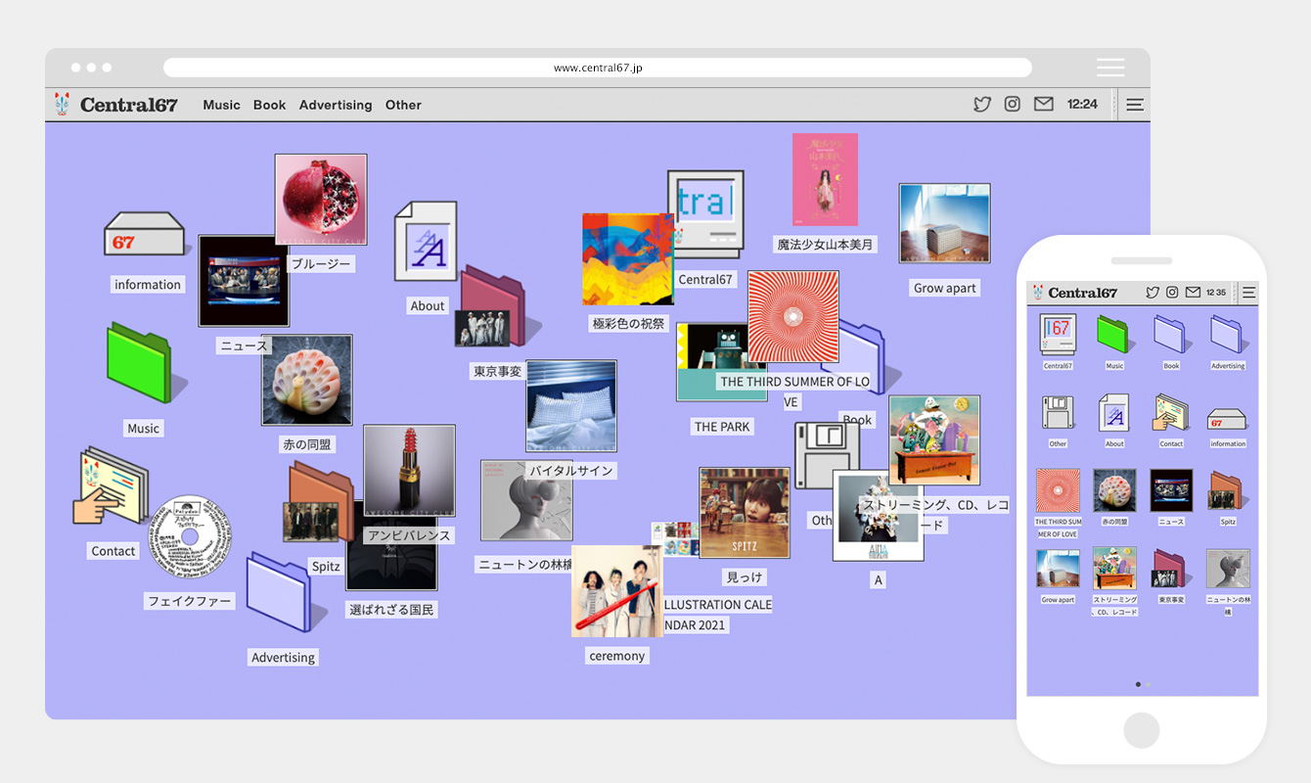Tap the Instagram icon on the phone header
Viewport: 1311px width, 783px height.
click(x=1172, y=292)
